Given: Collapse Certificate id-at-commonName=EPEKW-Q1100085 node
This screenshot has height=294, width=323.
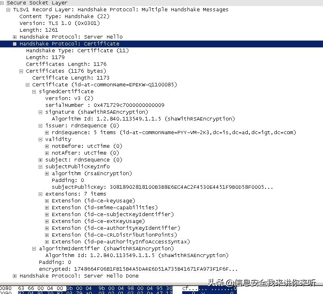Looking at the screenshot, I should tap(28, 85).
